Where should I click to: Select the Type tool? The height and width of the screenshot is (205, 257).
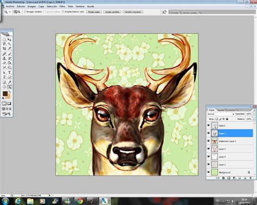(9, 72)
